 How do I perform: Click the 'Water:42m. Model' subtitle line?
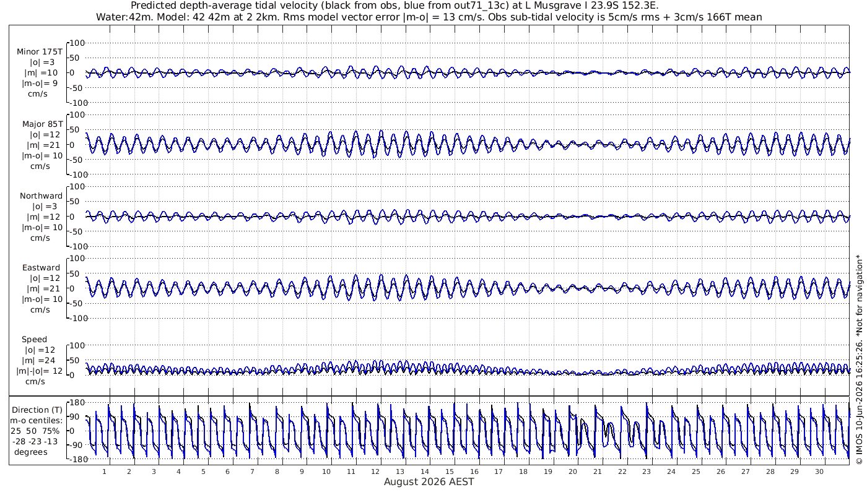(429, 17)
